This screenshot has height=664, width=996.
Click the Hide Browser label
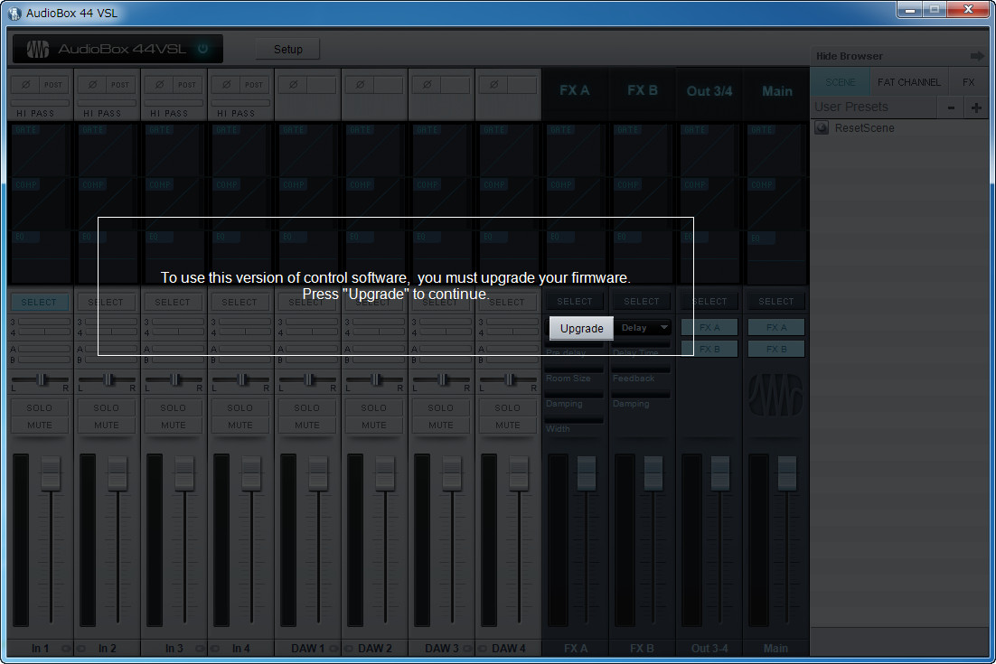[850, 56]
